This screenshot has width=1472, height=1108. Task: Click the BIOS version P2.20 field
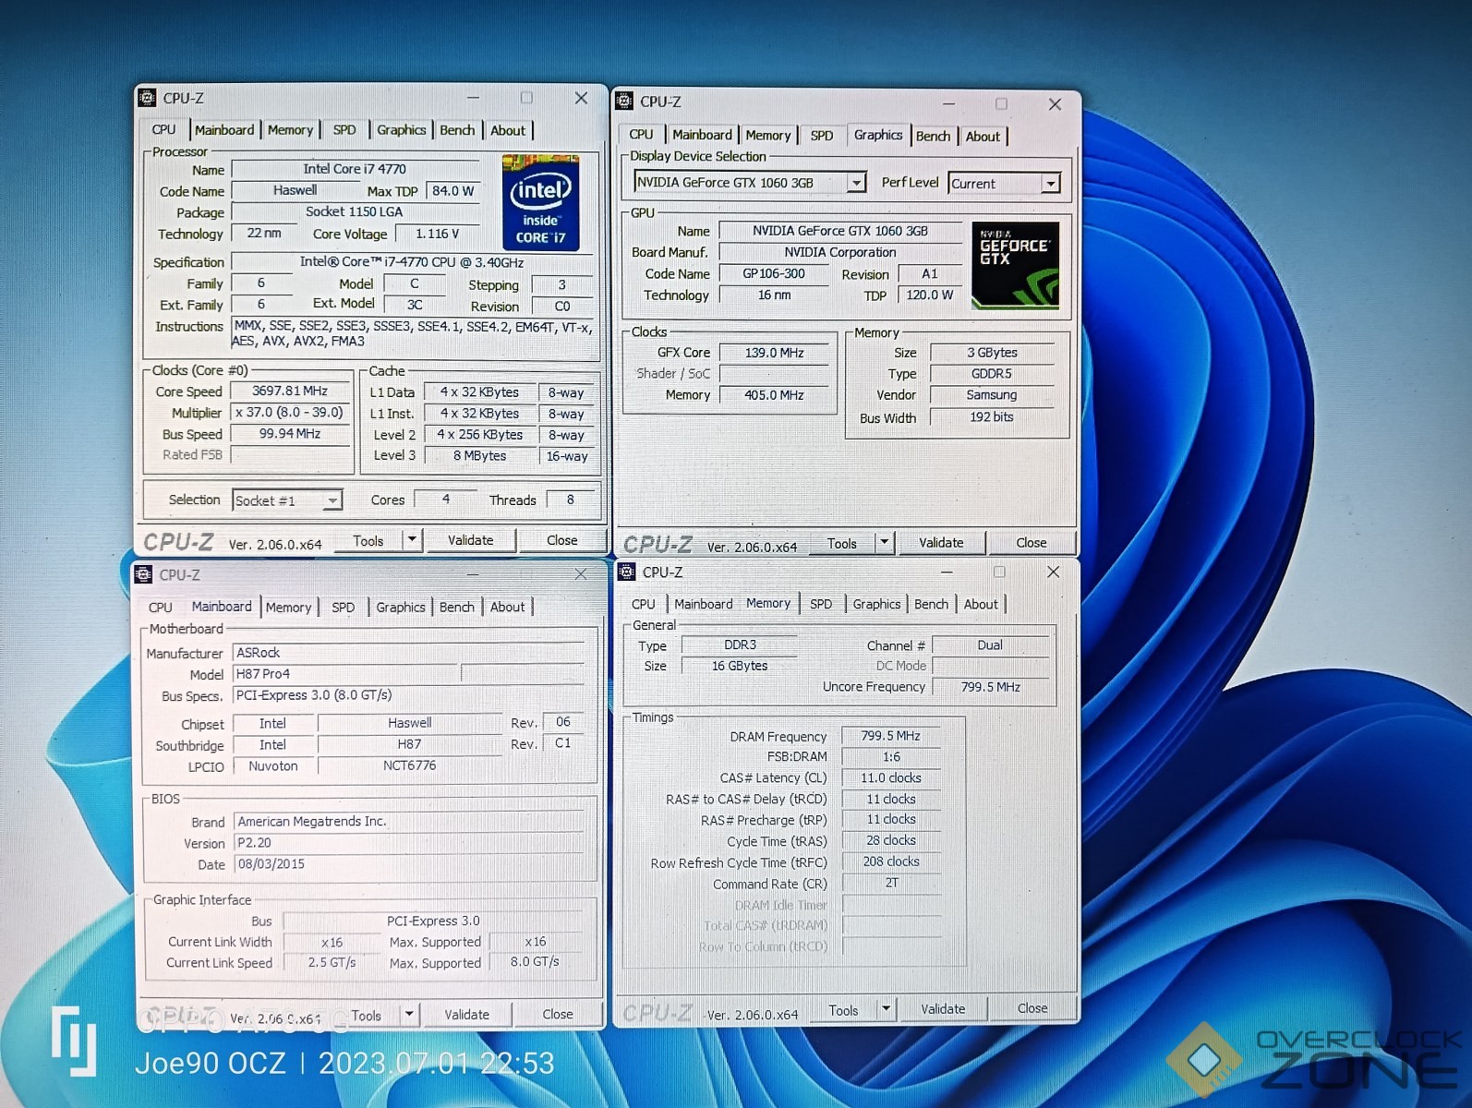[409, 843]
